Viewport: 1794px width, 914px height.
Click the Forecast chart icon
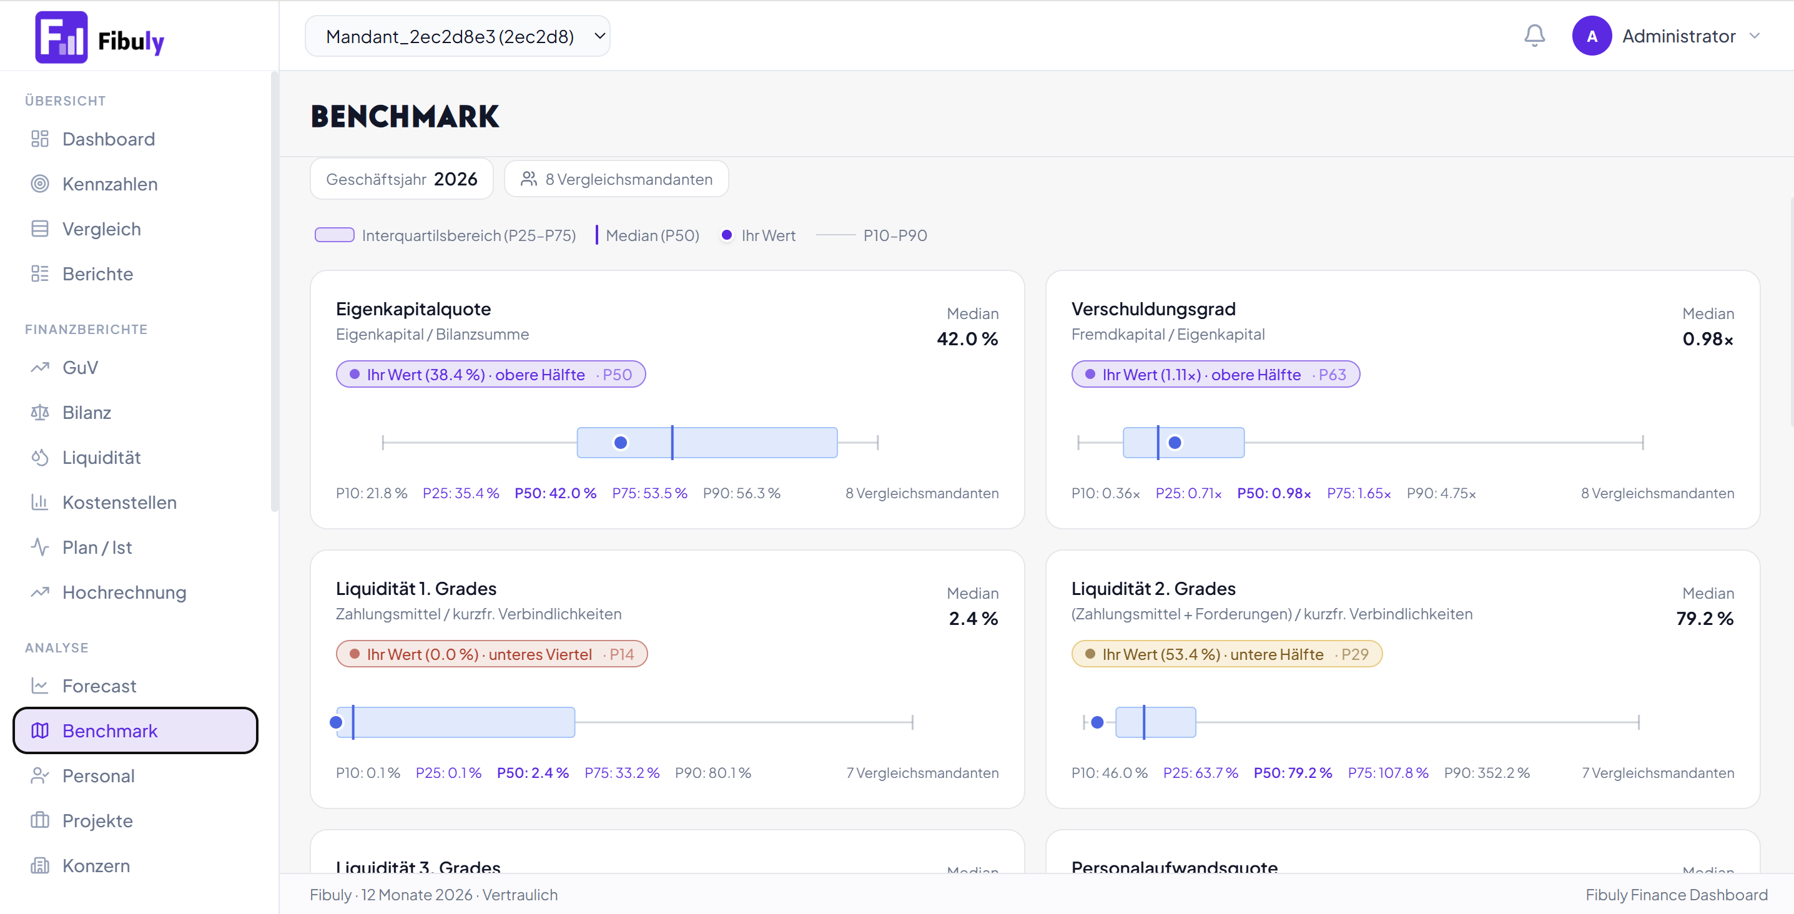click(40, 685)
